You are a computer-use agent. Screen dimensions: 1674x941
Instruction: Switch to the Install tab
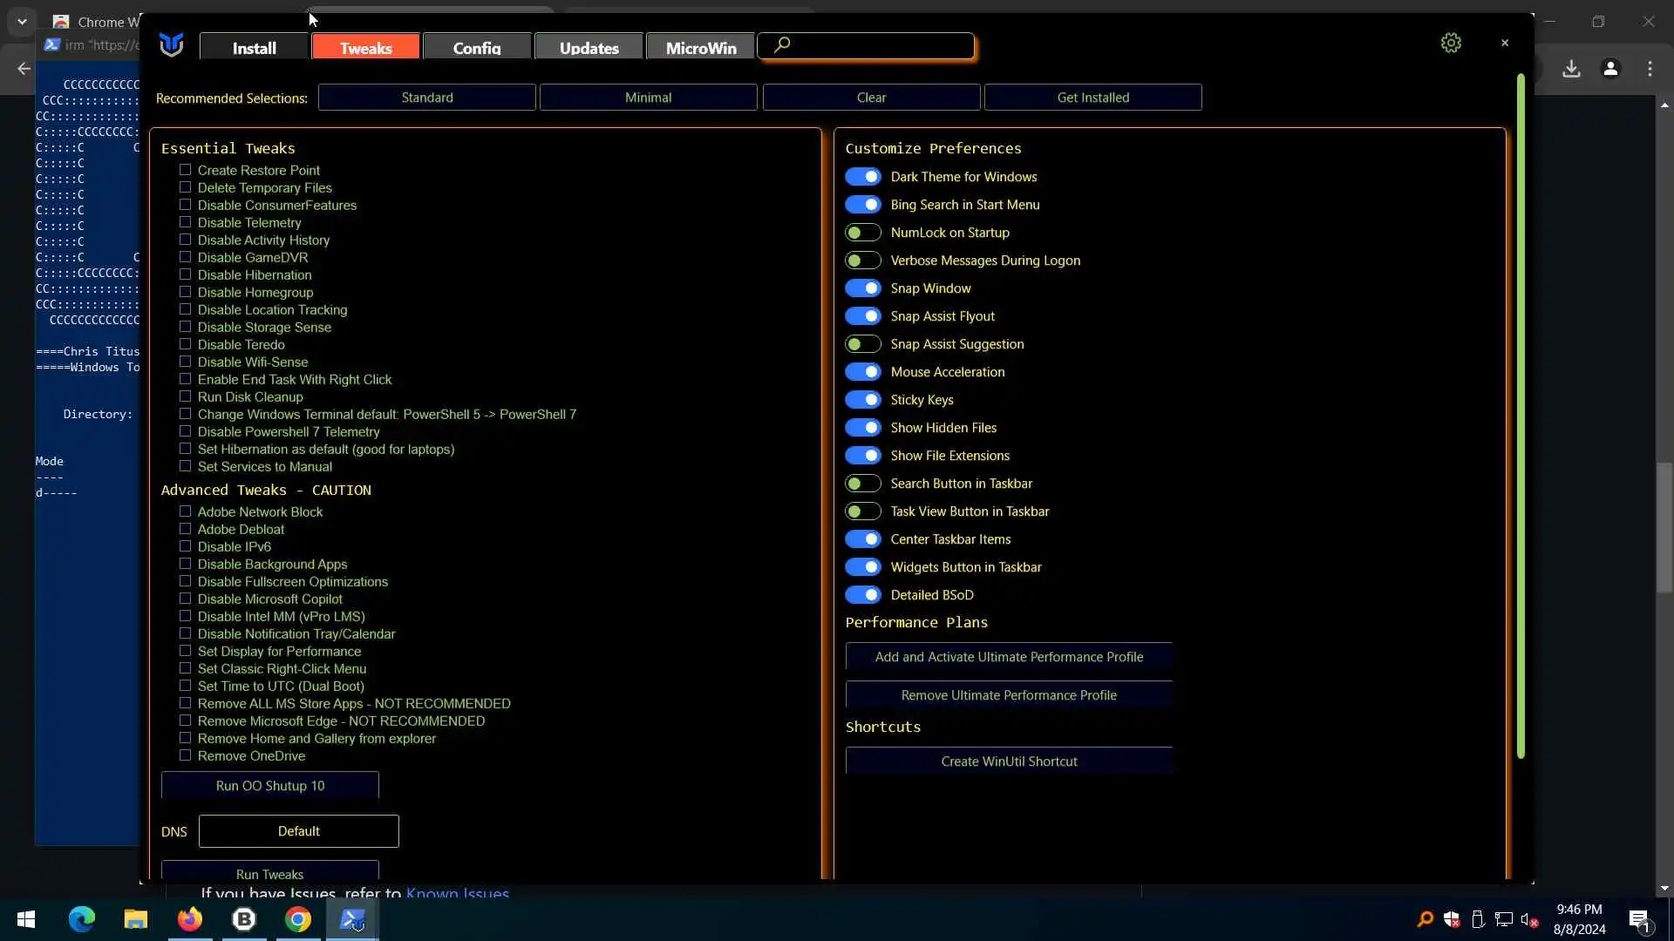click(x=254, y=48)
